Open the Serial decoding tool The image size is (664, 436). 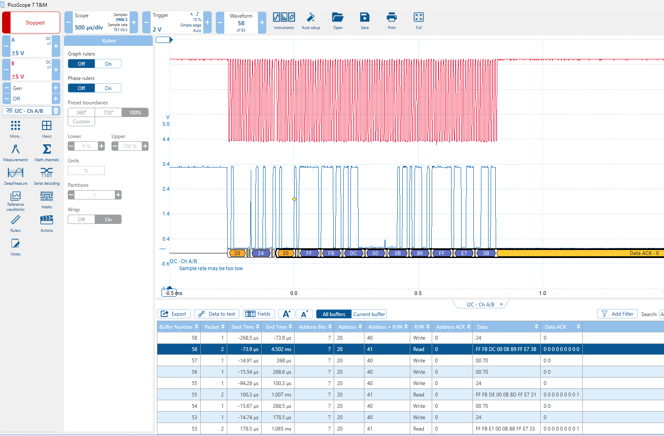tap(46, 176)
